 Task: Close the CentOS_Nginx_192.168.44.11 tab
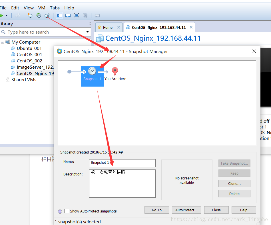pos(191,27)
